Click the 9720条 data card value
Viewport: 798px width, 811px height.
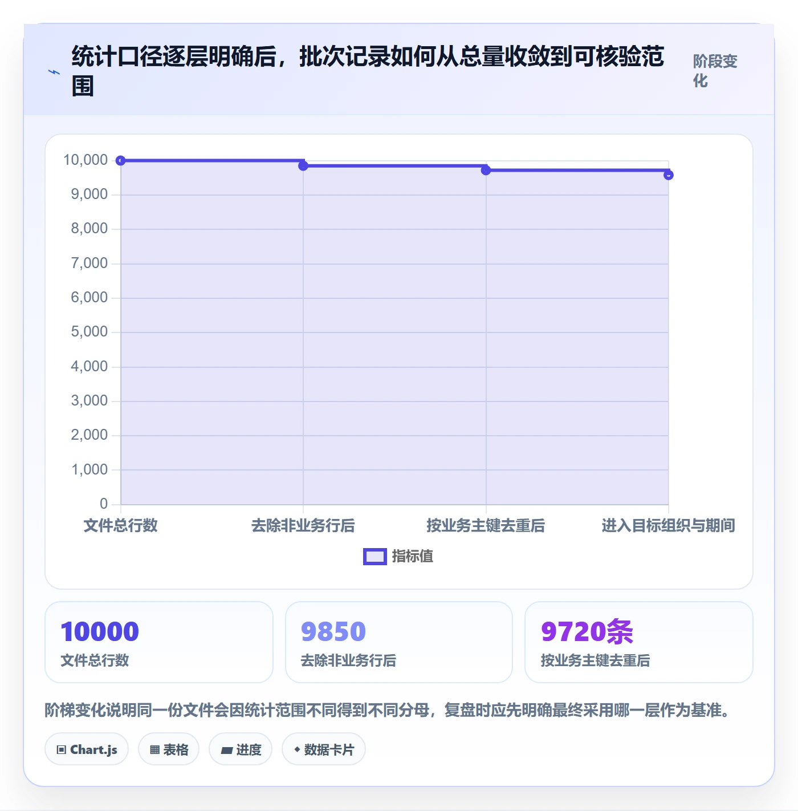coord(587,631)
